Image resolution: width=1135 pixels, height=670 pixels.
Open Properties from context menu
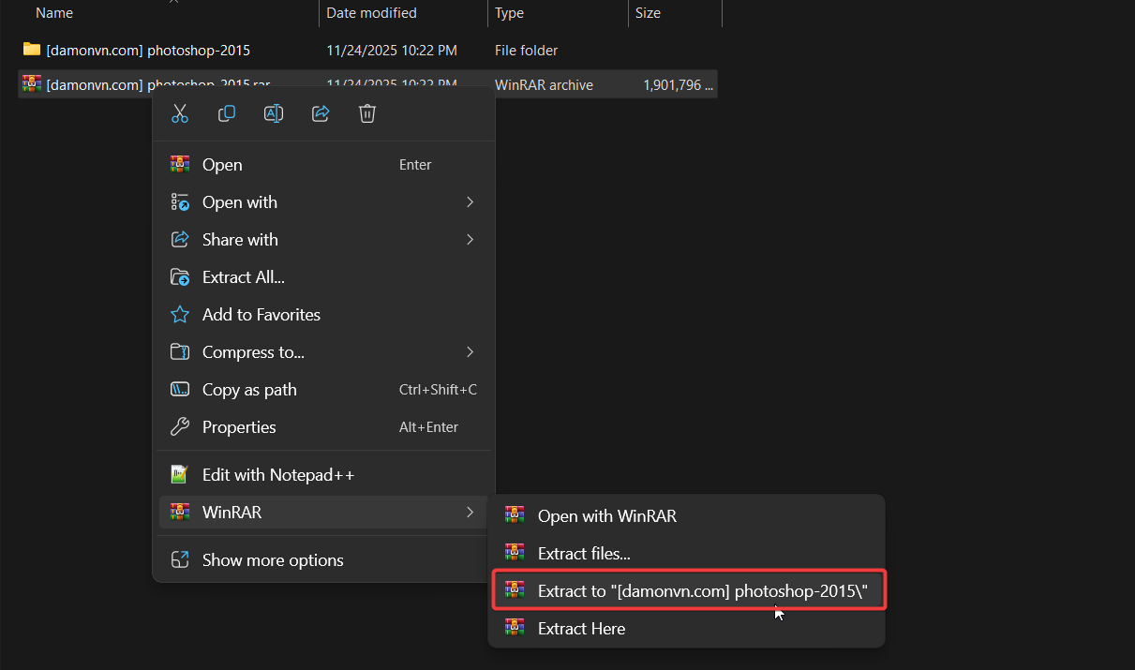pyautogui.click(x=324, y=426)
